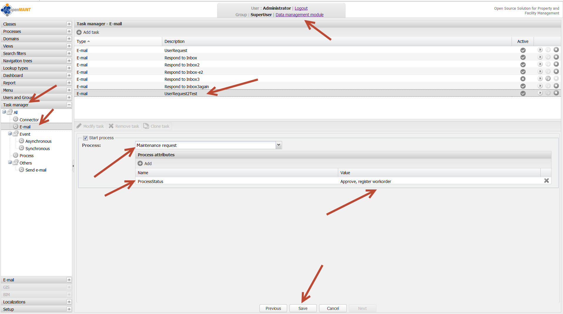Click inactive status icon of Respond to Inbox3
The image size is (563, 314).
point(523,79)
